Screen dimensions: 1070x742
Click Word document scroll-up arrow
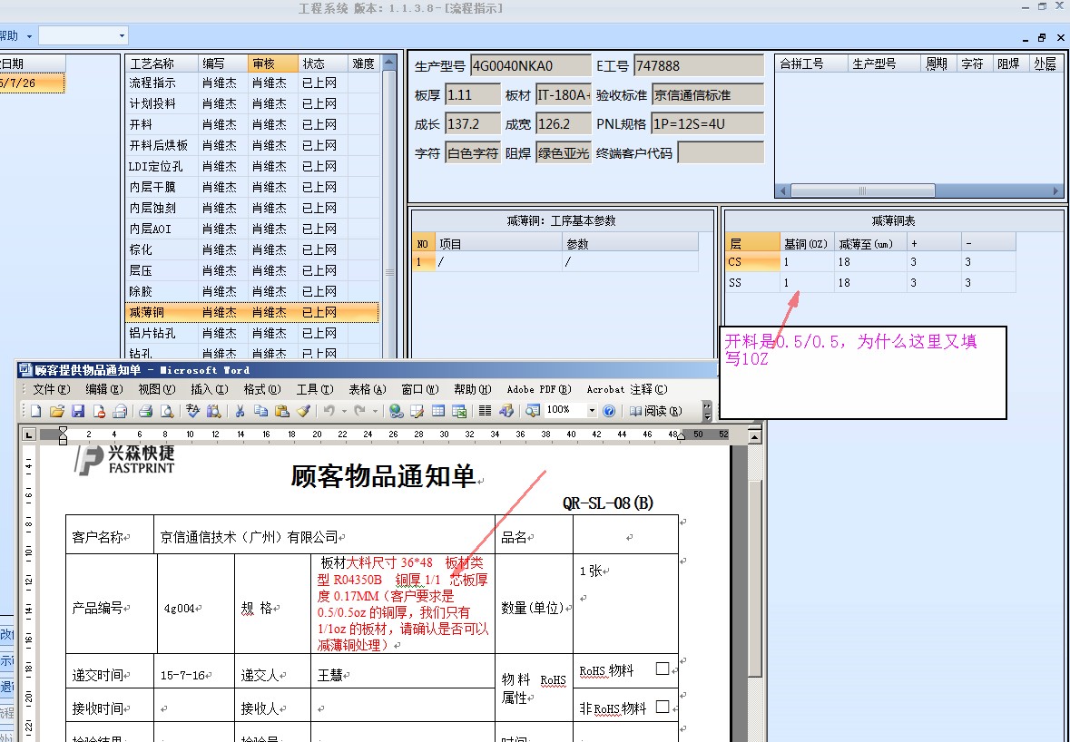[x=755, y=435]
